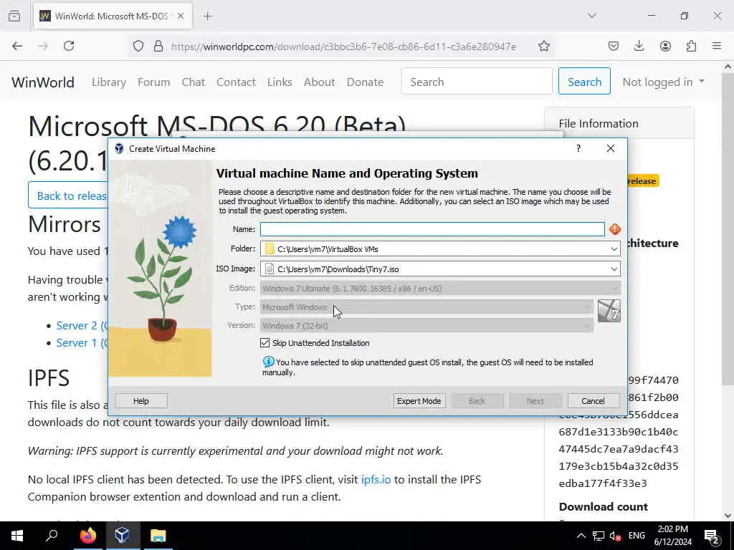734x550 pixels.
Task: Click the Help button in dialog
Action: pyautogui.click(x=141, y=401)
